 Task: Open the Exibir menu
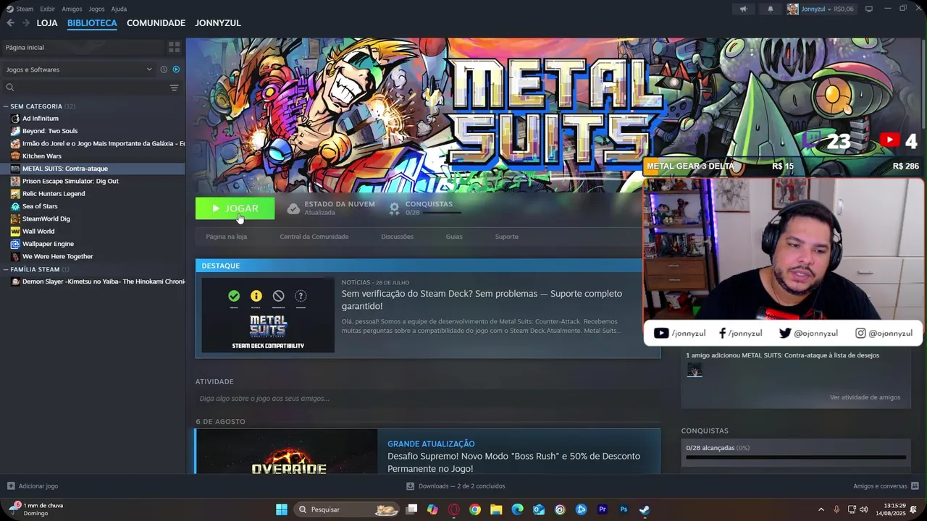(x=47, y=9)
